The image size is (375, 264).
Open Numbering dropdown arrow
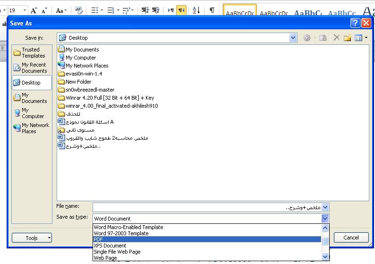[118, 10]
